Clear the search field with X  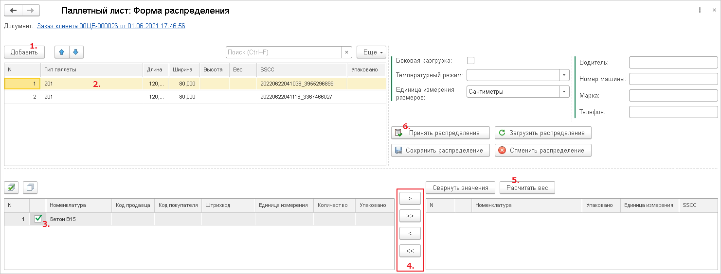click(x=346, y=52)
